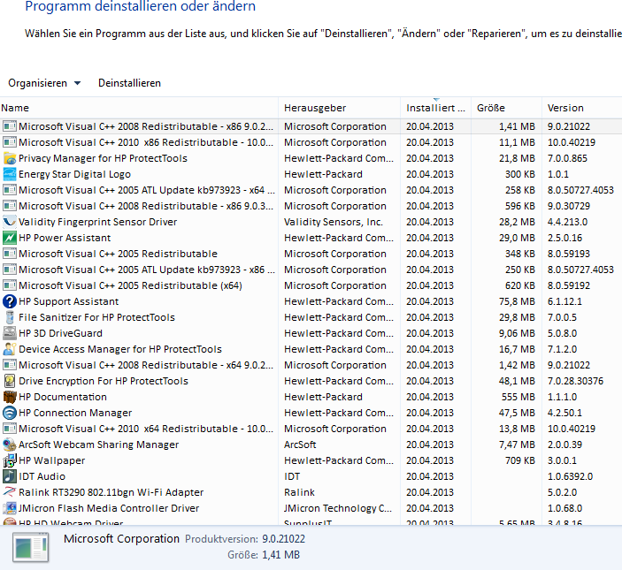
Task: Click version number 7.0.28.30376
Action: coord(575,381)
